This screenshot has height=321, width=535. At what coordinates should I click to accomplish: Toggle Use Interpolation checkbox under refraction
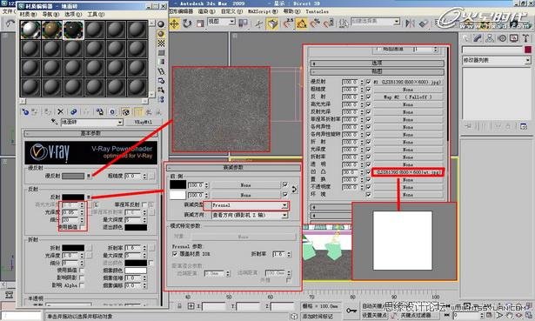point(82,271)
